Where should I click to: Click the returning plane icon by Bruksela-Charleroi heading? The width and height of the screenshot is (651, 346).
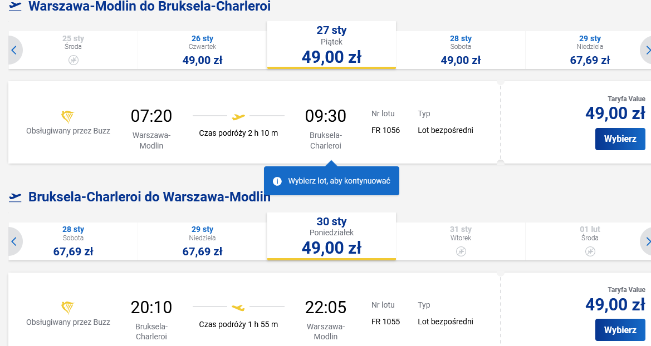(x=16, y=197)
